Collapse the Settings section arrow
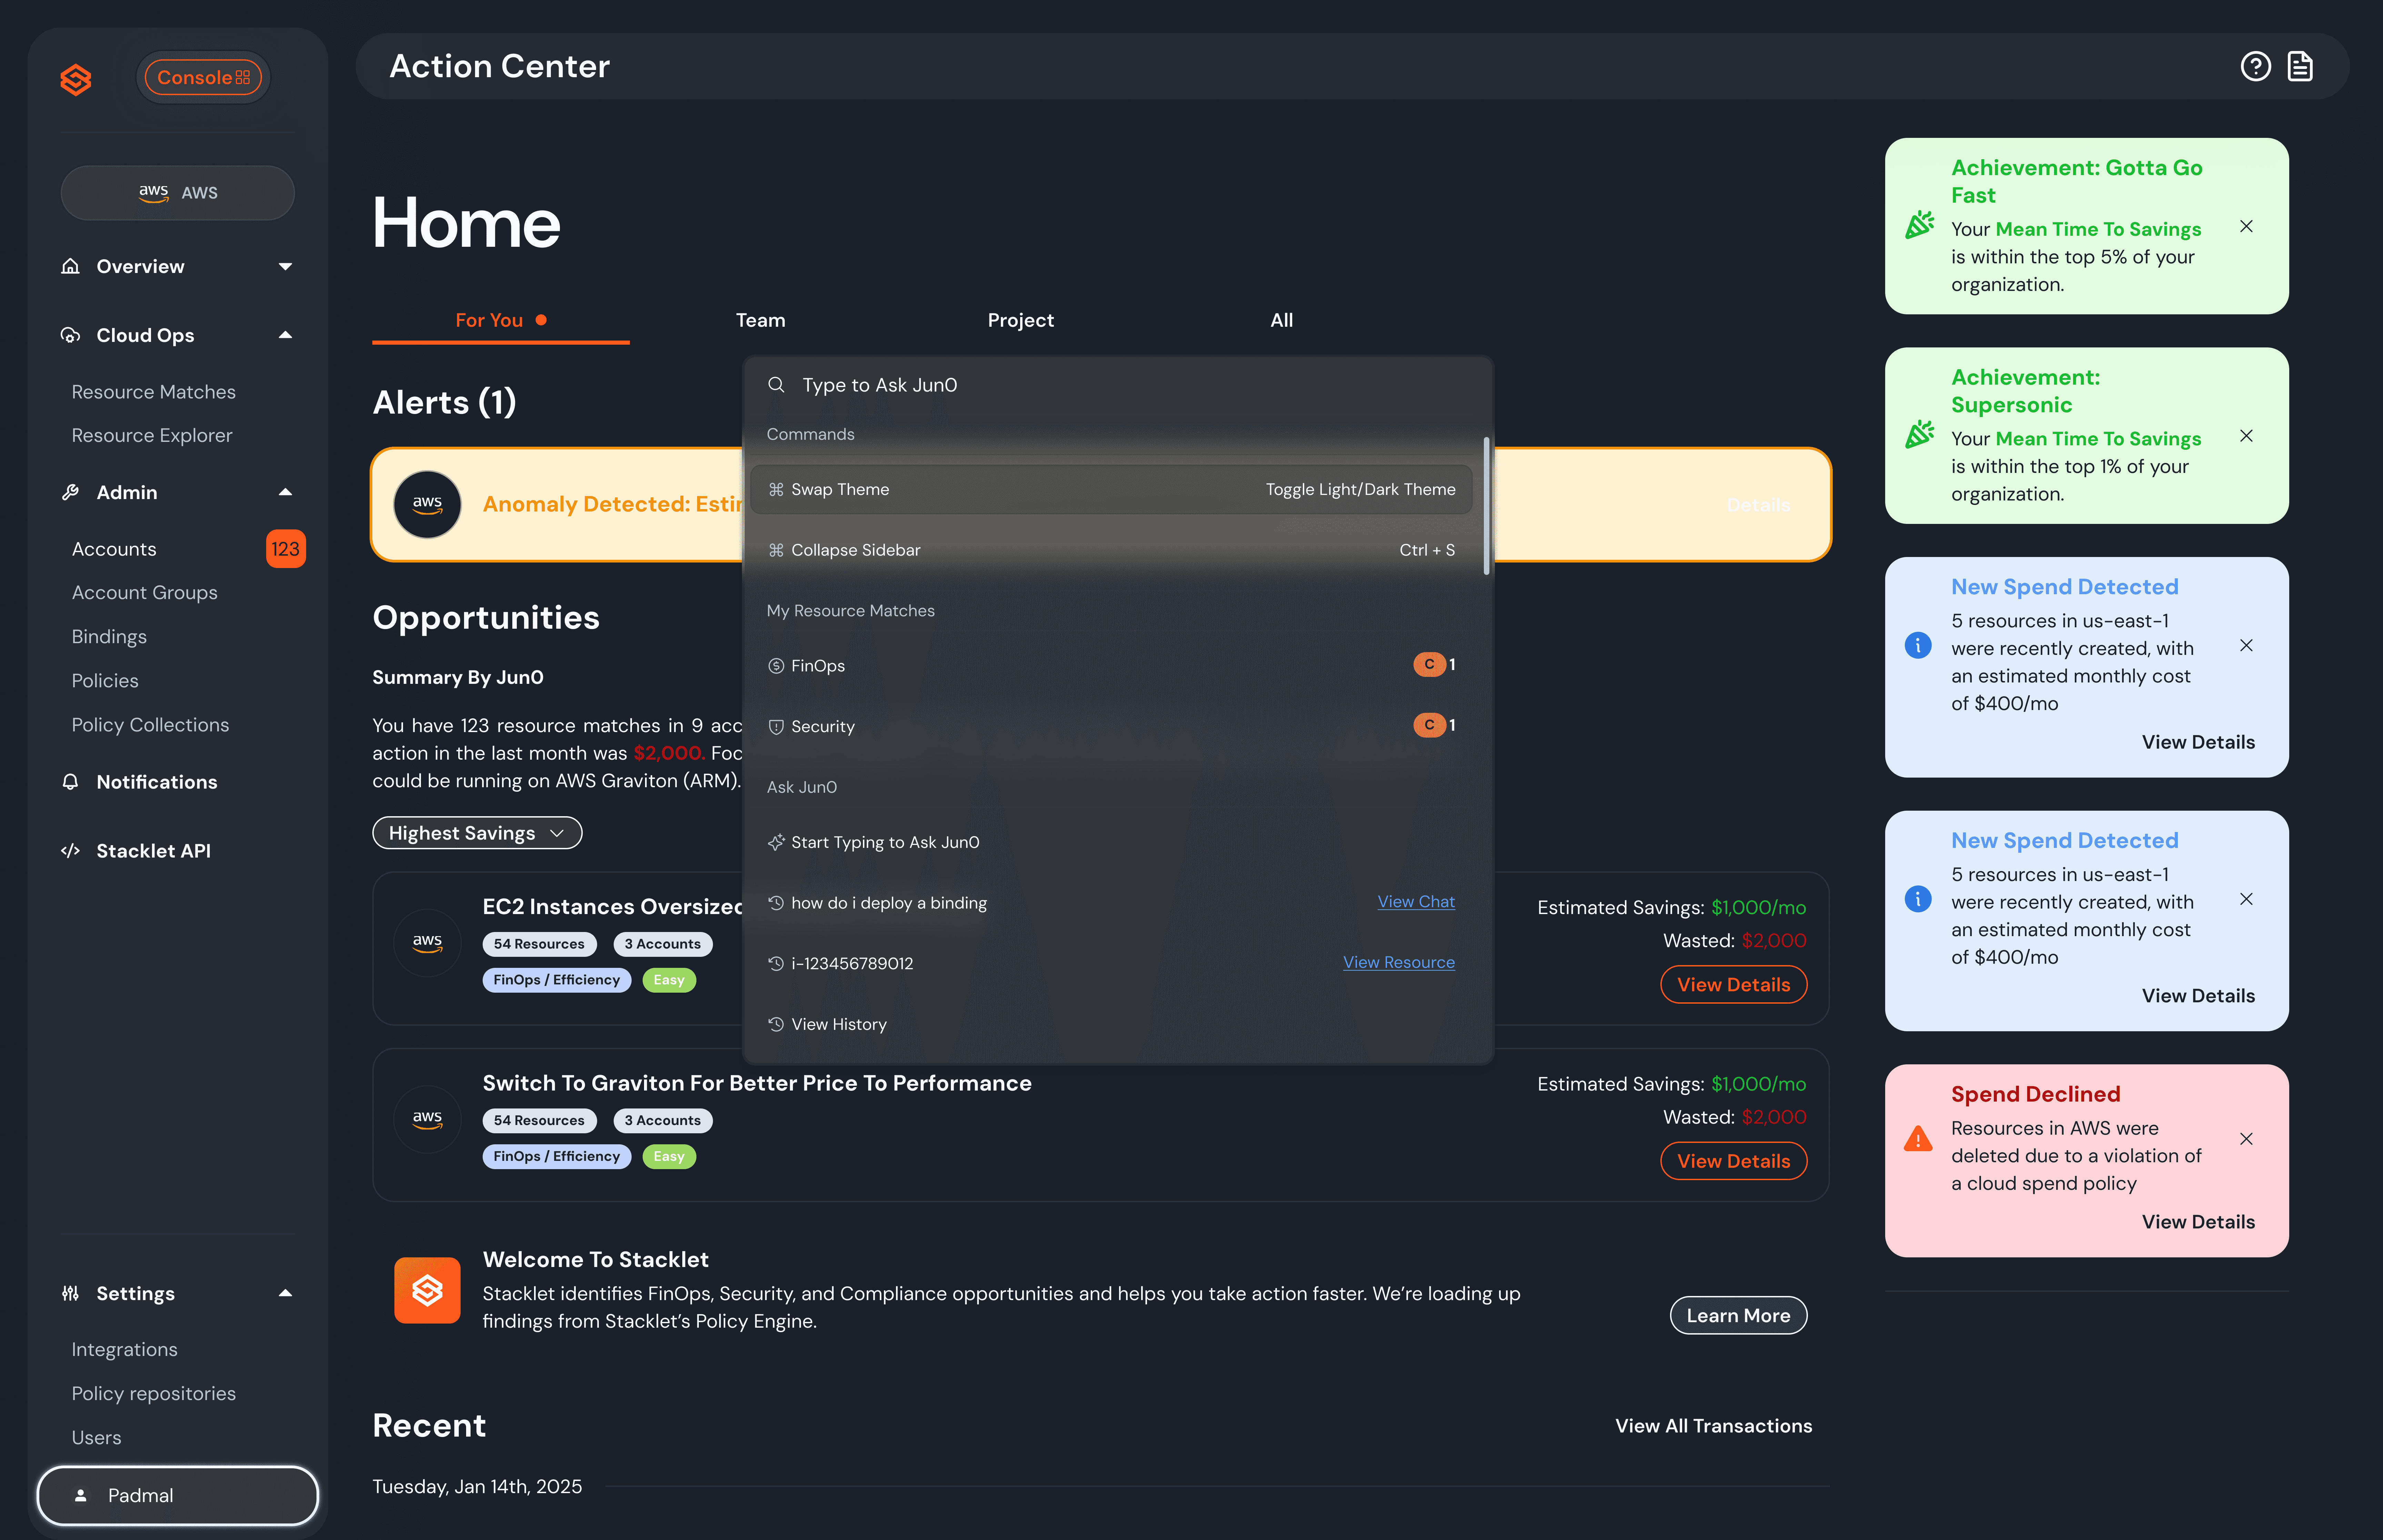Image resolution: width=2383 pixels, height=1540 pixels. coord(285,1293)
